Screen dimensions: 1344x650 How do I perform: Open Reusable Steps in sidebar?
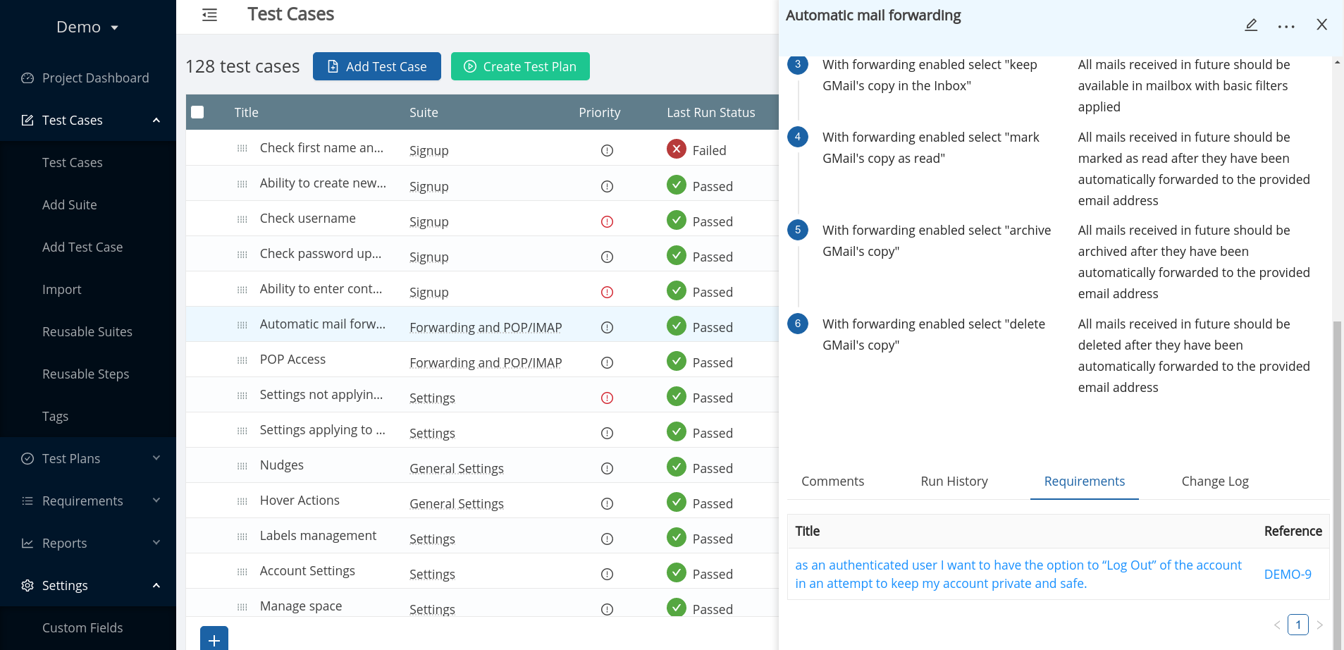(x=86, y=374)
